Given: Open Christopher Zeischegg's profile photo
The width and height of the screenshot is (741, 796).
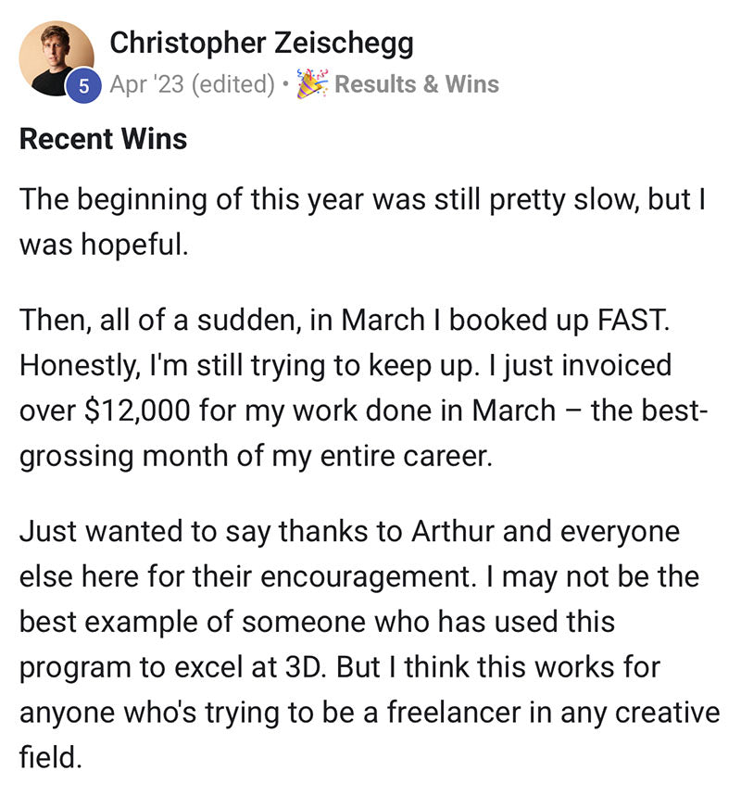Looking at the screenshot, I should pos(57,58).
